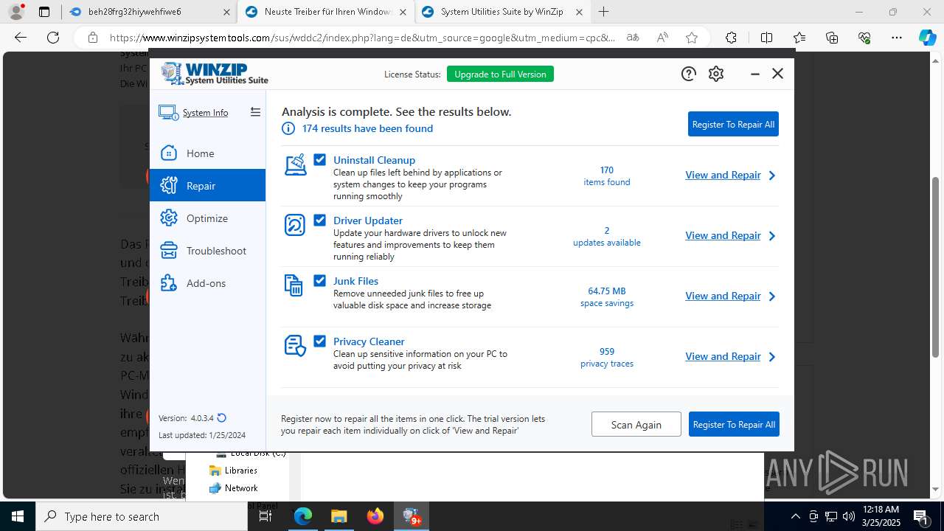This screenshot has height=531, width=944.
Task: Open the help question mark icon
Action: pos(688,74)
